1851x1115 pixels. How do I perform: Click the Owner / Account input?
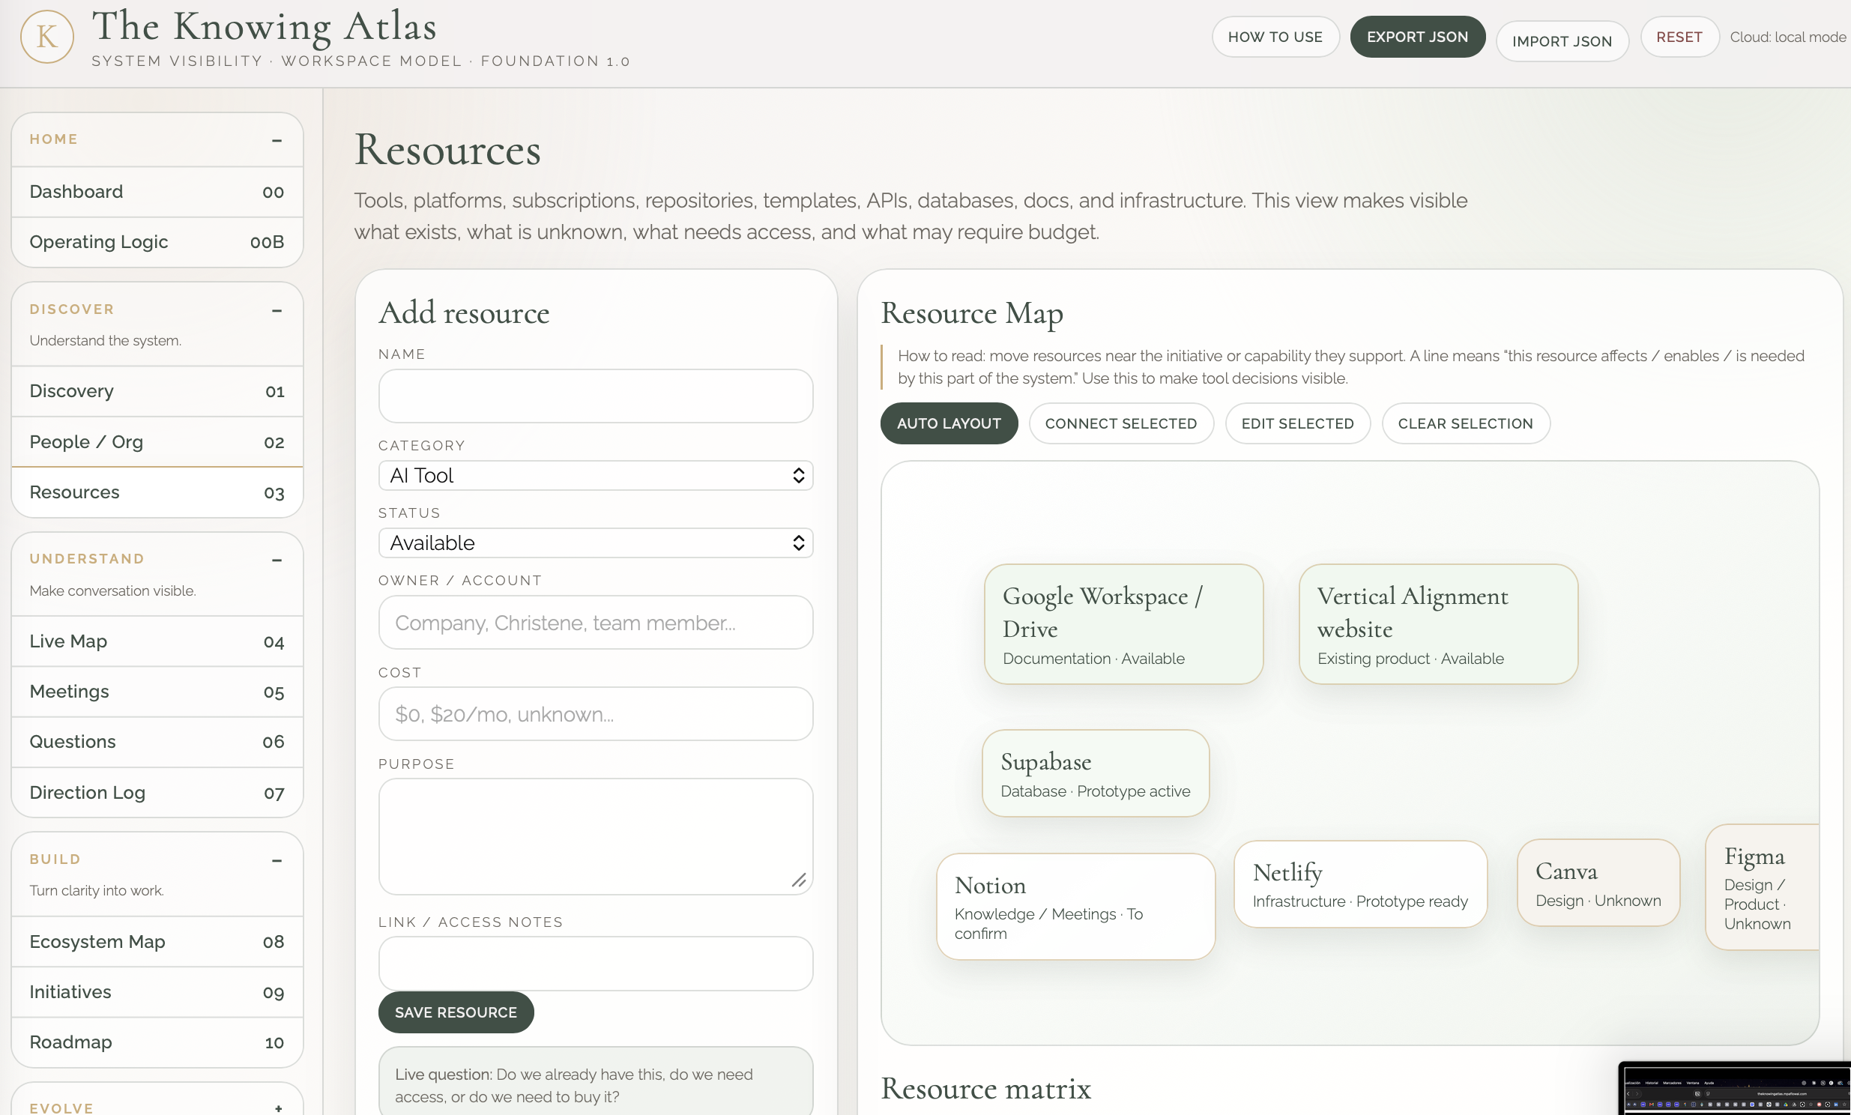(596, 623)
